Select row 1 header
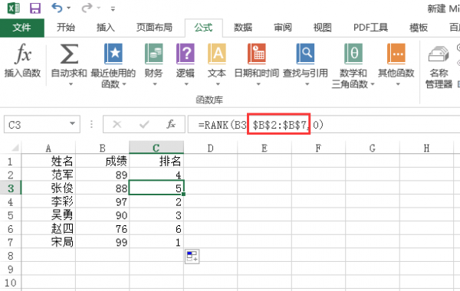This screenshot has width=460, height=291. click(x=11, y=162)
